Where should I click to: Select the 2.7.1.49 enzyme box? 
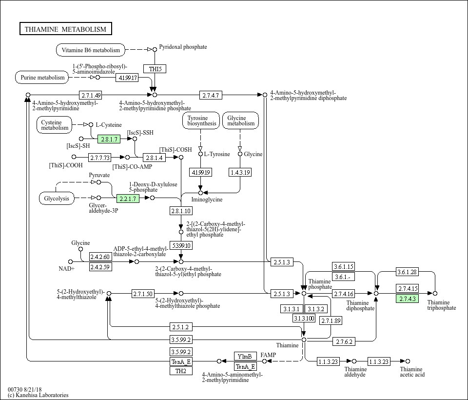click(x=91, y=95)
